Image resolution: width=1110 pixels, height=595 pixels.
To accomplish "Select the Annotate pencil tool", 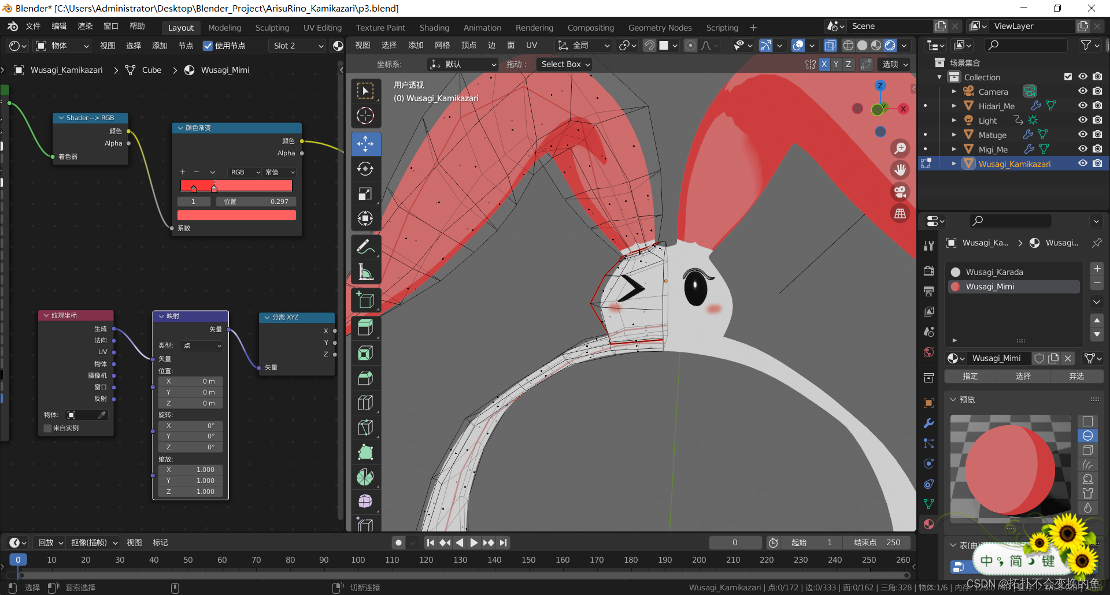I will point(365,247).
